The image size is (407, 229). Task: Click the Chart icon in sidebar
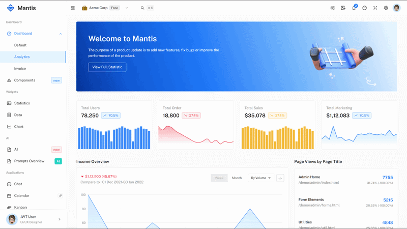tap(9, 126)
